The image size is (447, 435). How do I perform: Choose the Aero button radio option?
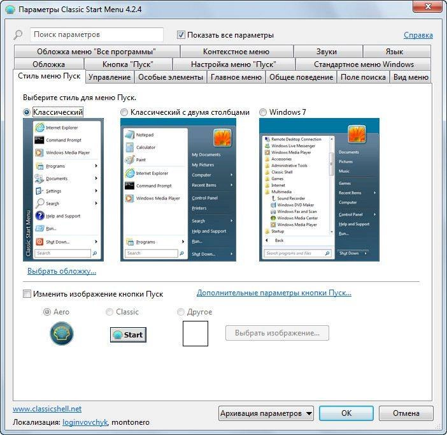(x=47, y=312)
